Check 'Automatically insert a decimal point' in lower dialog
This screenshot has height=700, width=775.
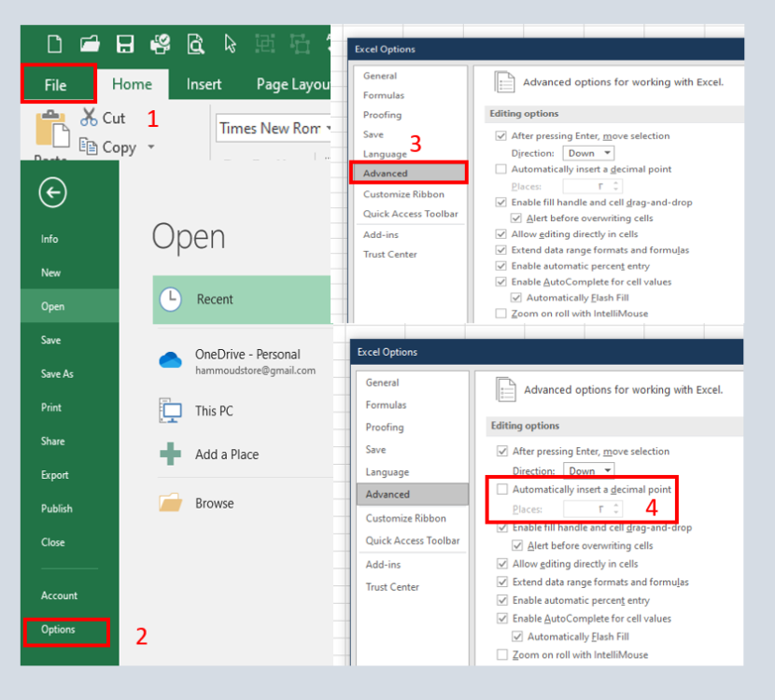click(502, 489)
